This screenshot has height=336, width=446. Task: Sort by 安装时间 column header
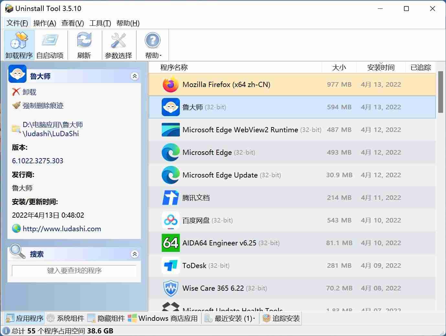381,67
